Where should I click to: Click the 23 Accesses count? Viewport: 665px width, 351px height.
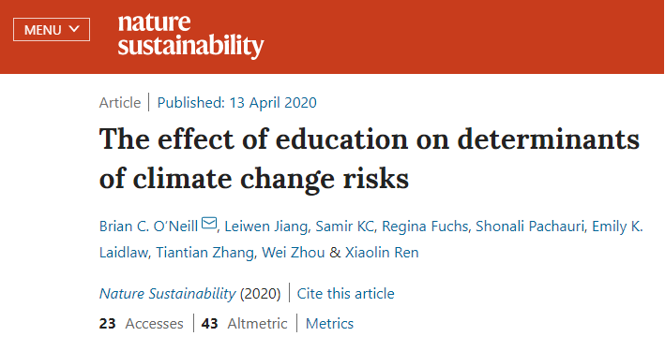142,324
